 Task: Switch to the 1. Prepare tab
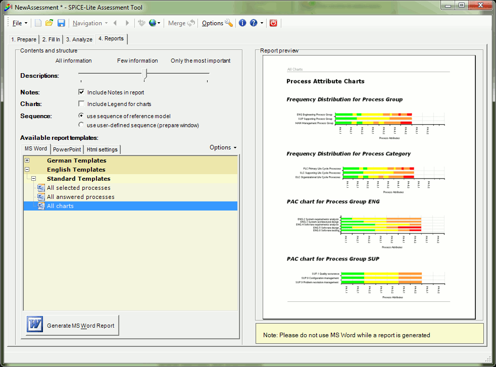coord(24,39)
